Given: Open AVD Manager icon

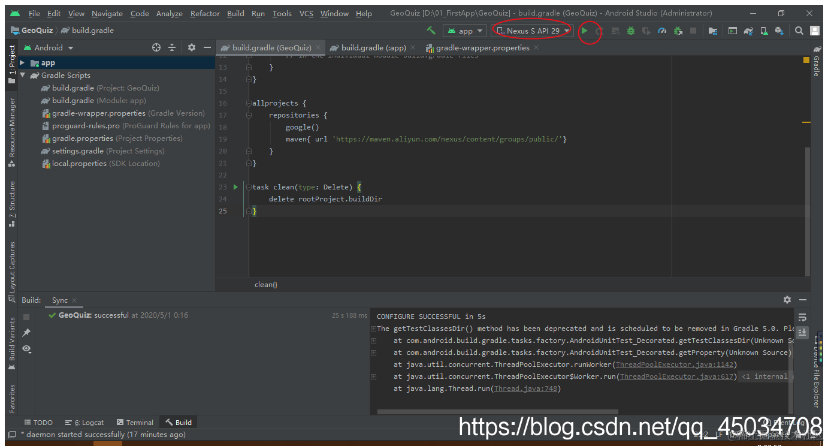Looking at the screenshot, I should tap(764, 31).
